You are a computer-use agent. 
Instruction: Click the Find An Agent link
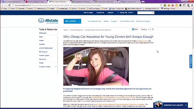88,13
